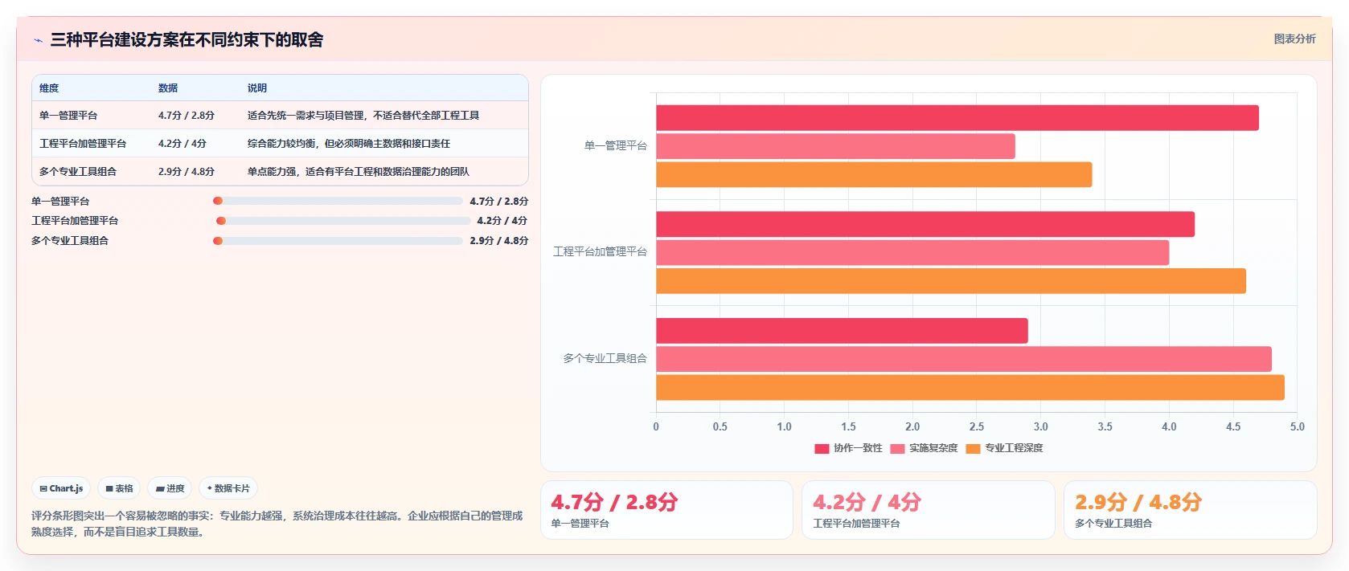Click the 维度 table column header

(49, 88)
